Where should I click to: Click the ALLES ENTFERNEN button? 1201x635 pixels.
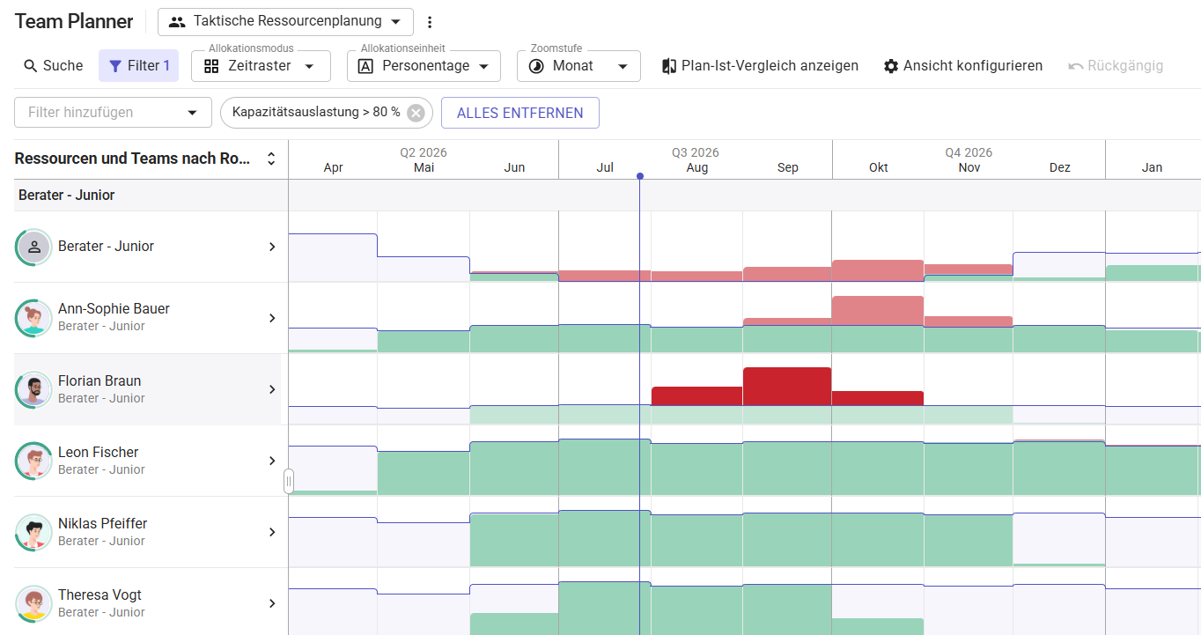coord(520,113)
